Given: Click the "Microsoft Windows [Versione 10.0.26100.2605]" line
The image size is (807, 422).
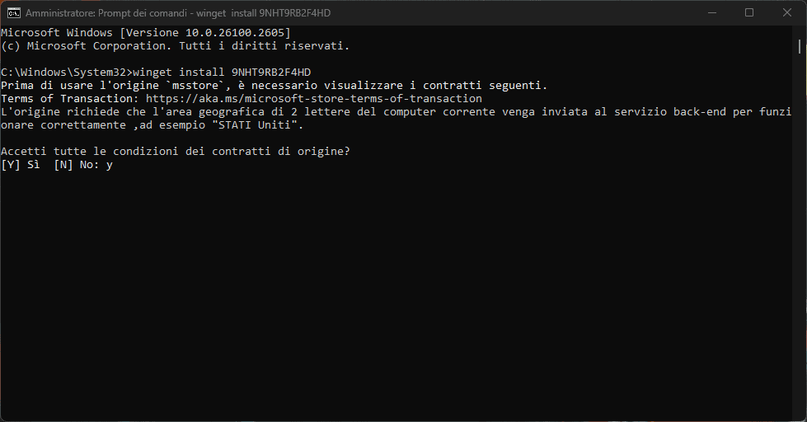Looking at the screenshot, I should point(146,33).
